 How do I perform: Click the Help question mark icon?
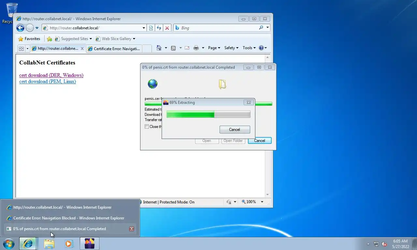tap(261, 48)
